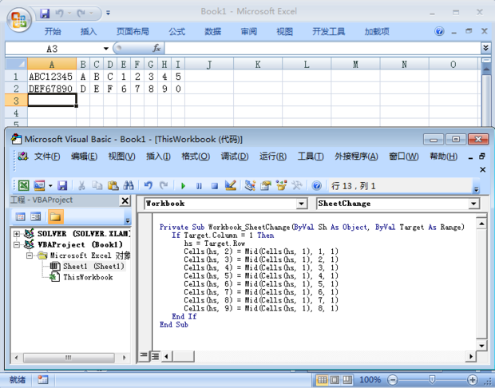Click the Paste clipboard icon
Image resolution: width=495 pixels, height=388 pixels.
click(x=113, y=186)
